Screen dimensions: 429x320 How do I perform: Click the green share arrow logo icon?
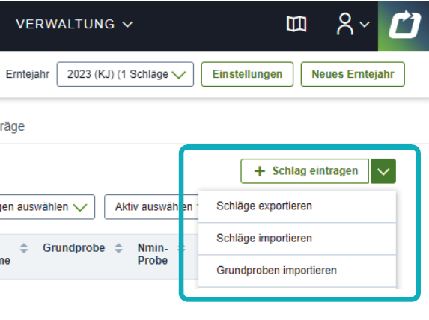click(x=404, y=25)
